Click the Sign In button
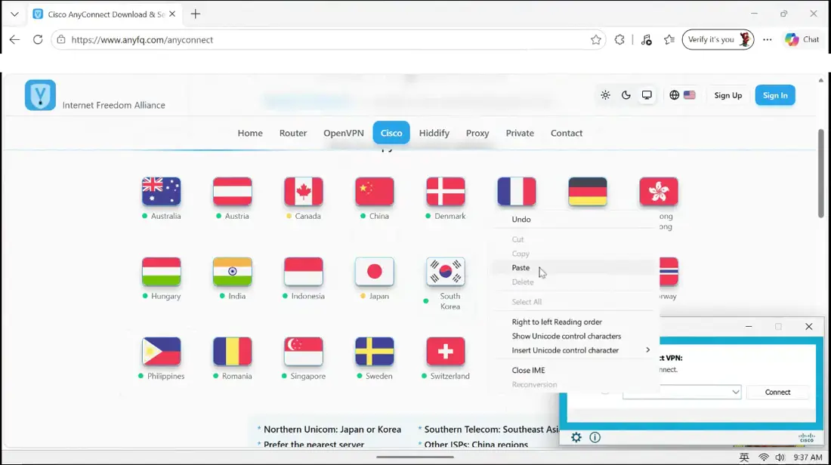Viewport: 831px width, 465px height. coord(775,95)
